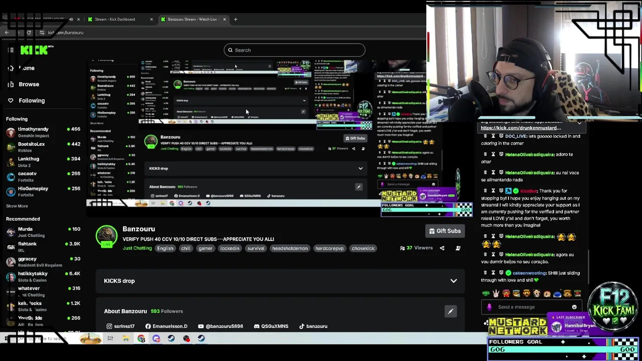Image resolution: width=642 pixels, height=361 pixels.
Task: Expand Show more under Following
Action: (17, 206)
